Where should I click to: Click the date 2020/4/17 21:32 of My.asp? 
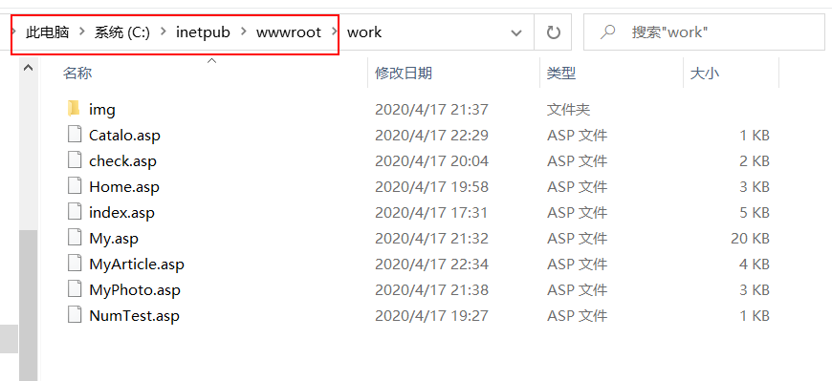pyautogui.click(x=431, y=239)
